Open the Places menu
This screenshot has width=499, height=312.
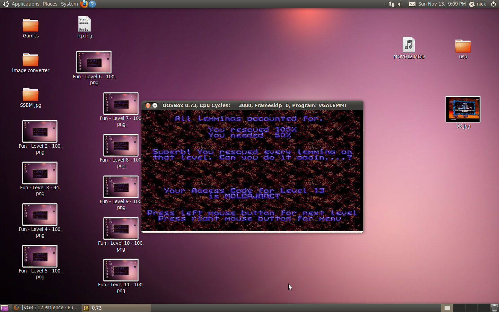(x=50, y=4)
